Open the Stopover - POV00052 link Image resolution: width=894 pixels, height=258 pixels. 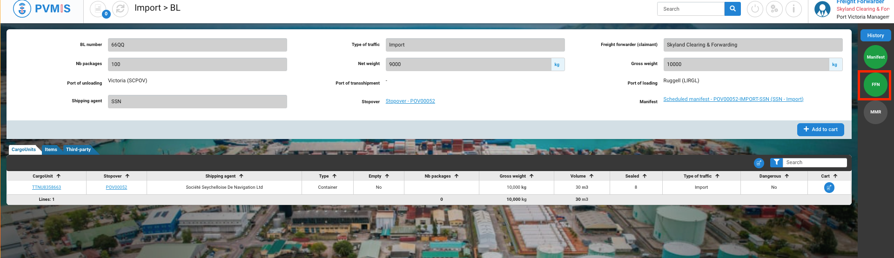410,101
